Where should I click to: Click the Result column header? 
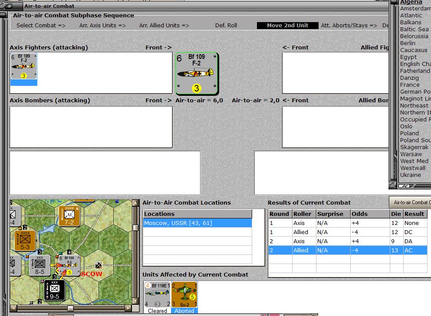click(x=415, y=214)
